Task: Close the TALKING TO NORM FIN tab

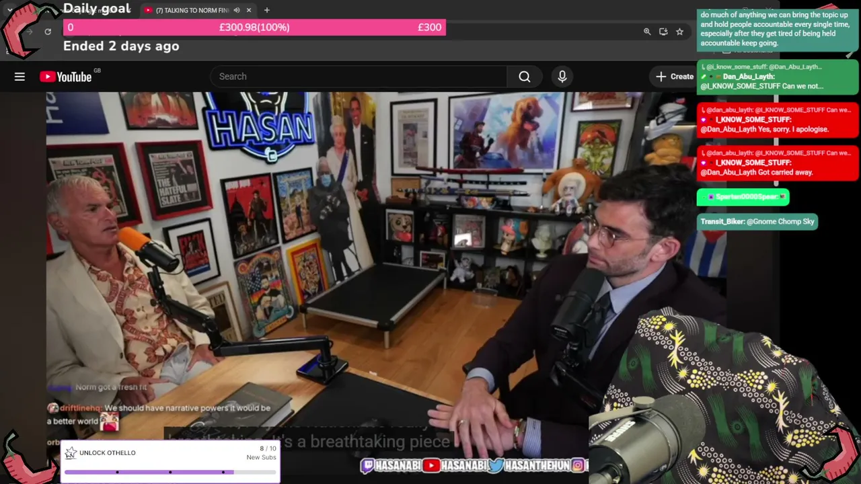Action: point(249,10)
